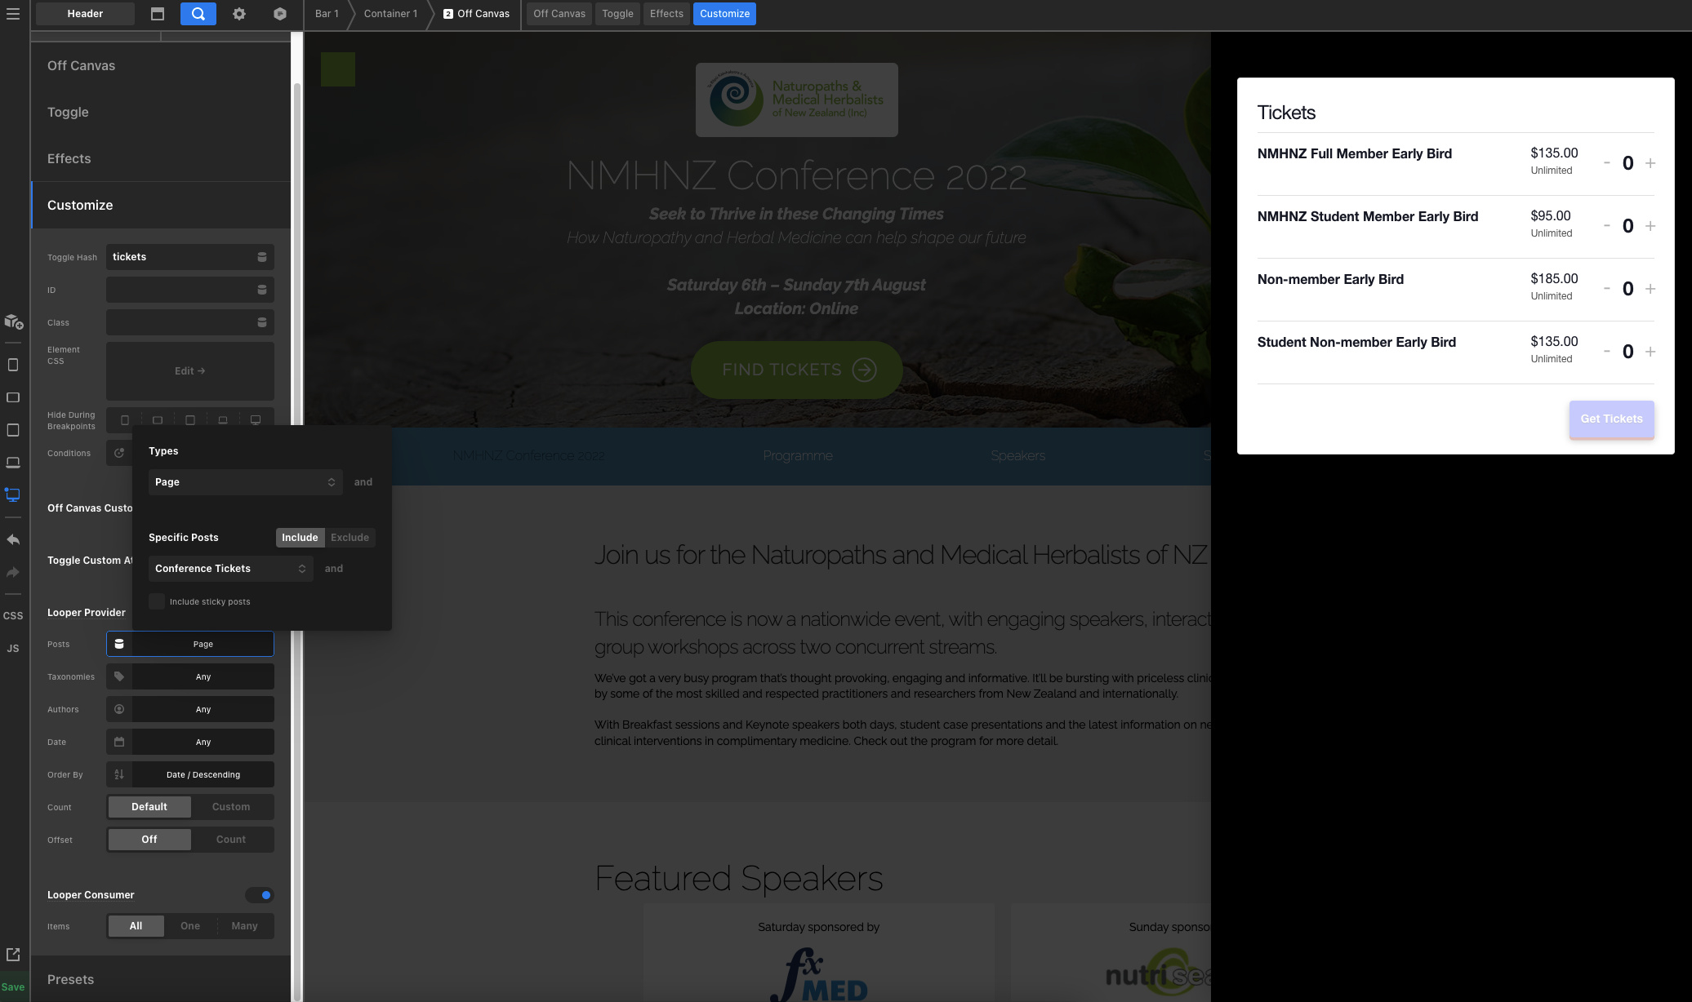Open the hamburger menu icon
1692x1002 pixels.
point(13,14)
